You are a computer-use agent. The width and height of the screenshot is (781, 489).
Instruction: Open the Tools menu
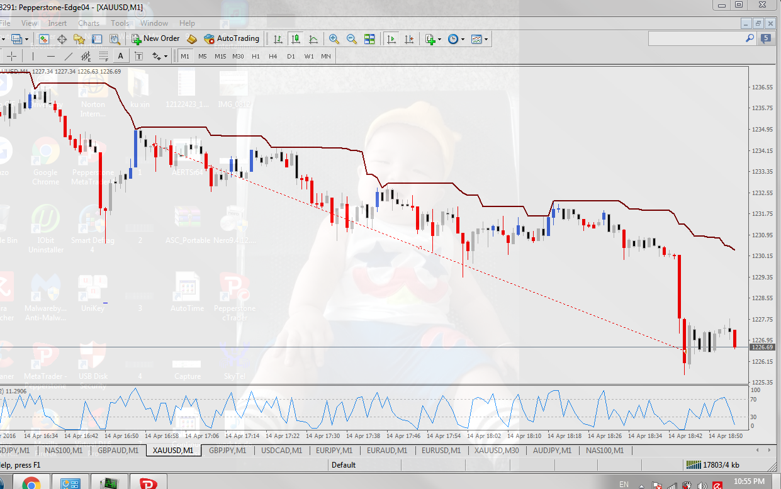(120, 23)
